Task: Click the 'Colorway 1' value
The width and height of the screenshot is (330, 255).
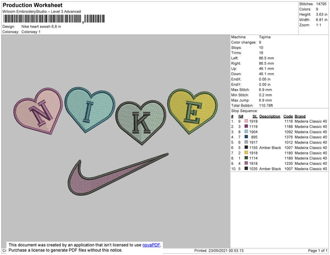Action: [31, 32]
